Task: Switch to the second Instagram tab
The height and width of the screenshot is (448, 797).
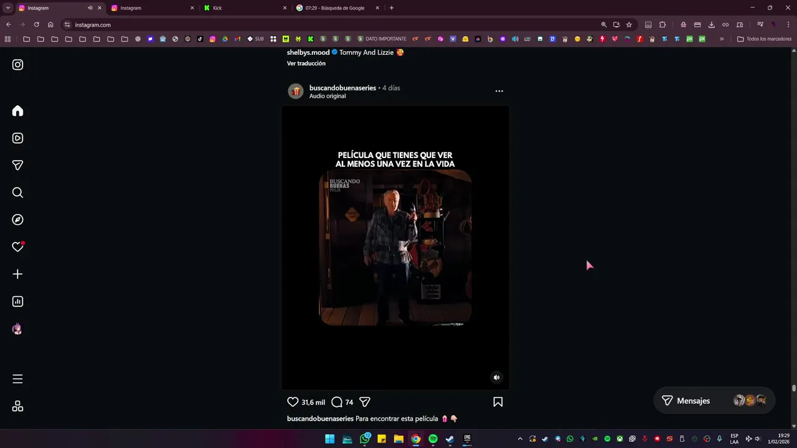Action: tap(151, 8)
